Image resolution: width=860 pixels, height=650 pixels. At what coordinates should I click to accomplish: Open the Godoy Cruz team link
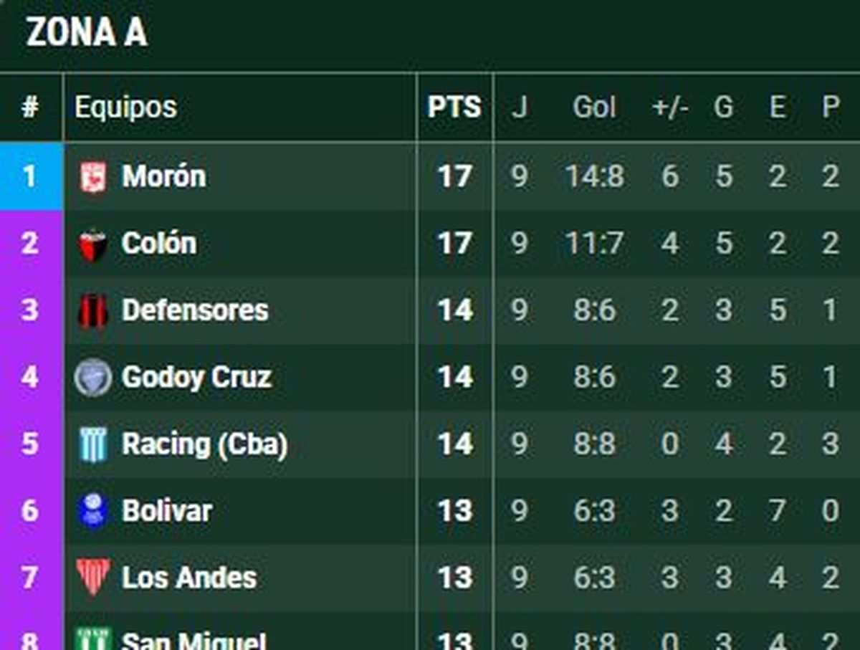point(196,378)
